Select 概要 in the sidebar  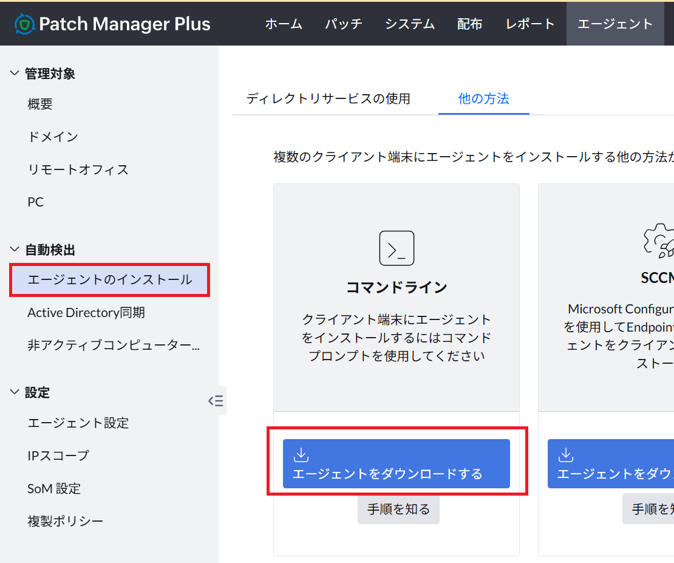tap(40, 104)
